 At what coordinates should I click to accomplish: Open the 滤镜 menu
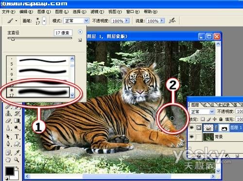(x=97, y=12)
